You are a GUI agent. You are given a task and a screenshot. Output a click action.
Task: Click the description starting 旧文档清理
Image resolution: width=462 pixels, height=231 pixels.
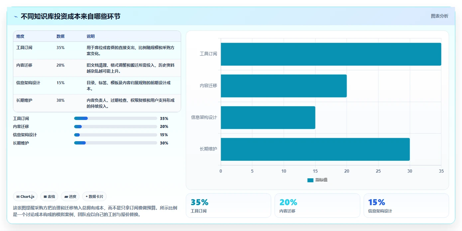(x=131, y=68)
